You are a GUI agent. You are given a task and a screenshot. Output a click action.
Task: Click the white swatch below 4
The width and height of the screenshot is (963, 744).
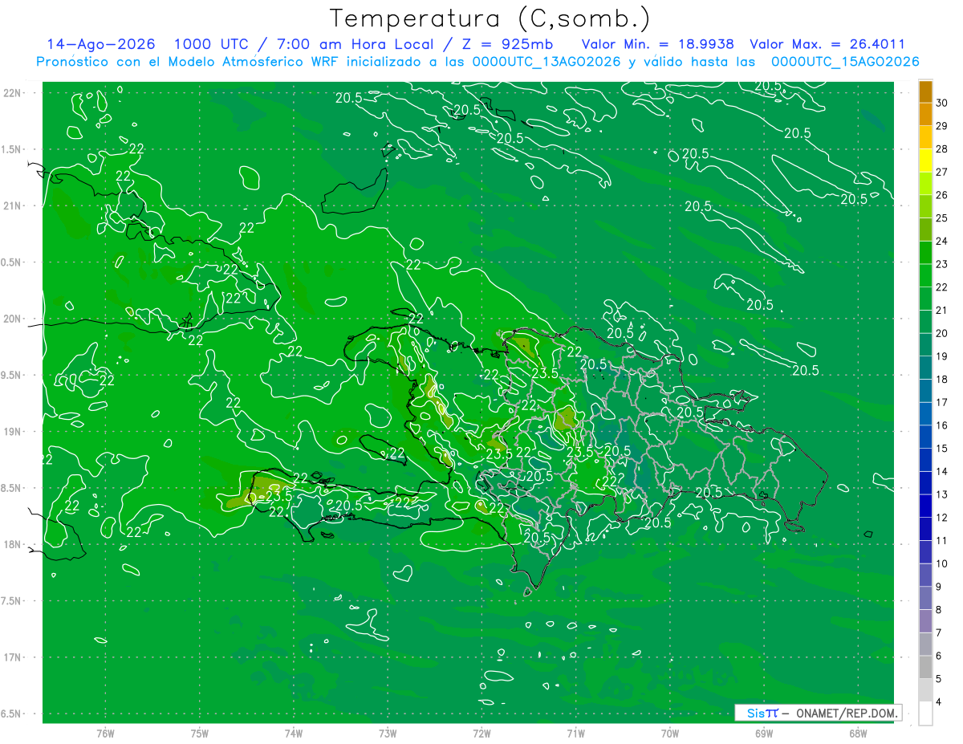pyautogui.click(x=925, y=714)
